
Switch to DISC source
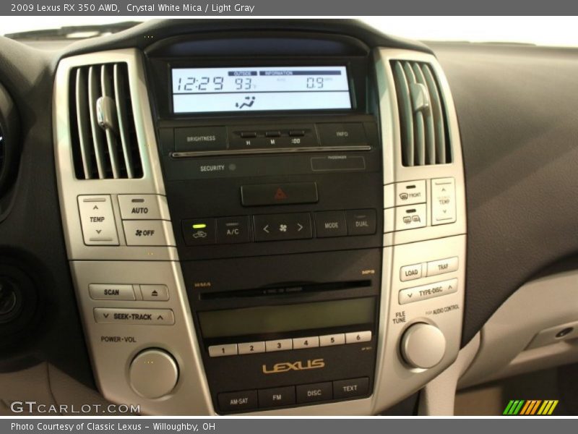tap(314, 393)
